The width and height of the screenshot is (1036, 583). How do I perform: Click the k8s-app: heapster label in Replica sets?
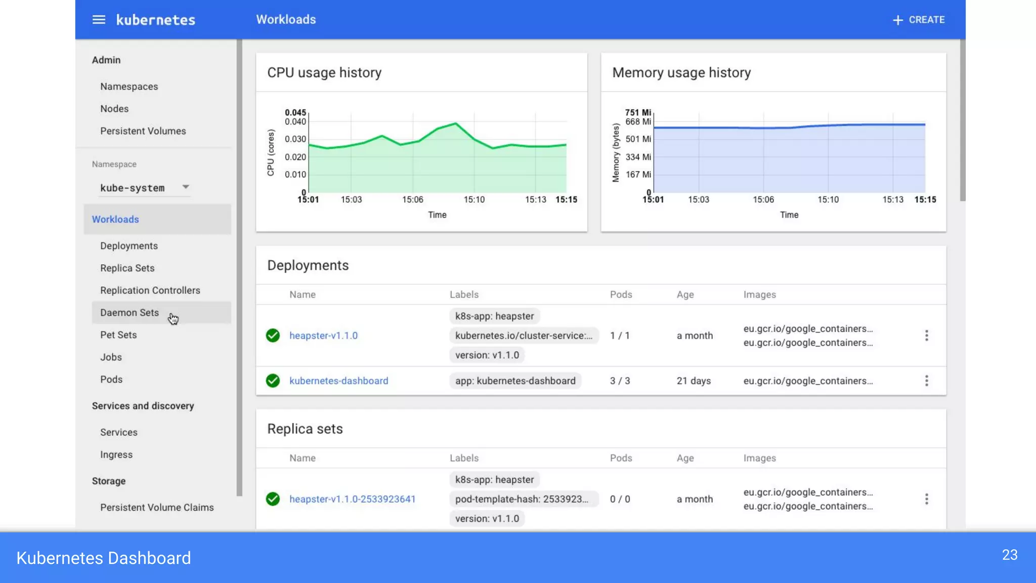pyautogui.click(x=494, y=480)
